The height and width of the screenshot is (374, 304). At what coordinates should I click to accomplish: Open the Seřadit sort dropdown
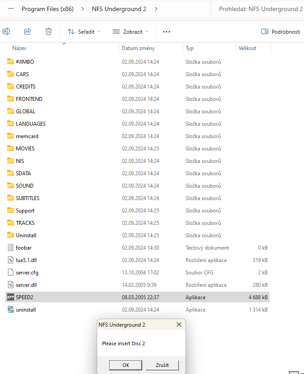pos(84,31)
